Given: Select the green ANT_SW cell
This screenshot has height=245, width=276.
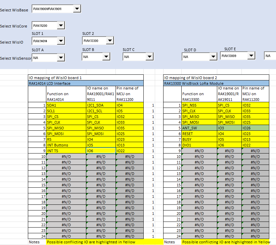Looking at the screenshot, I should click(199, 128).
